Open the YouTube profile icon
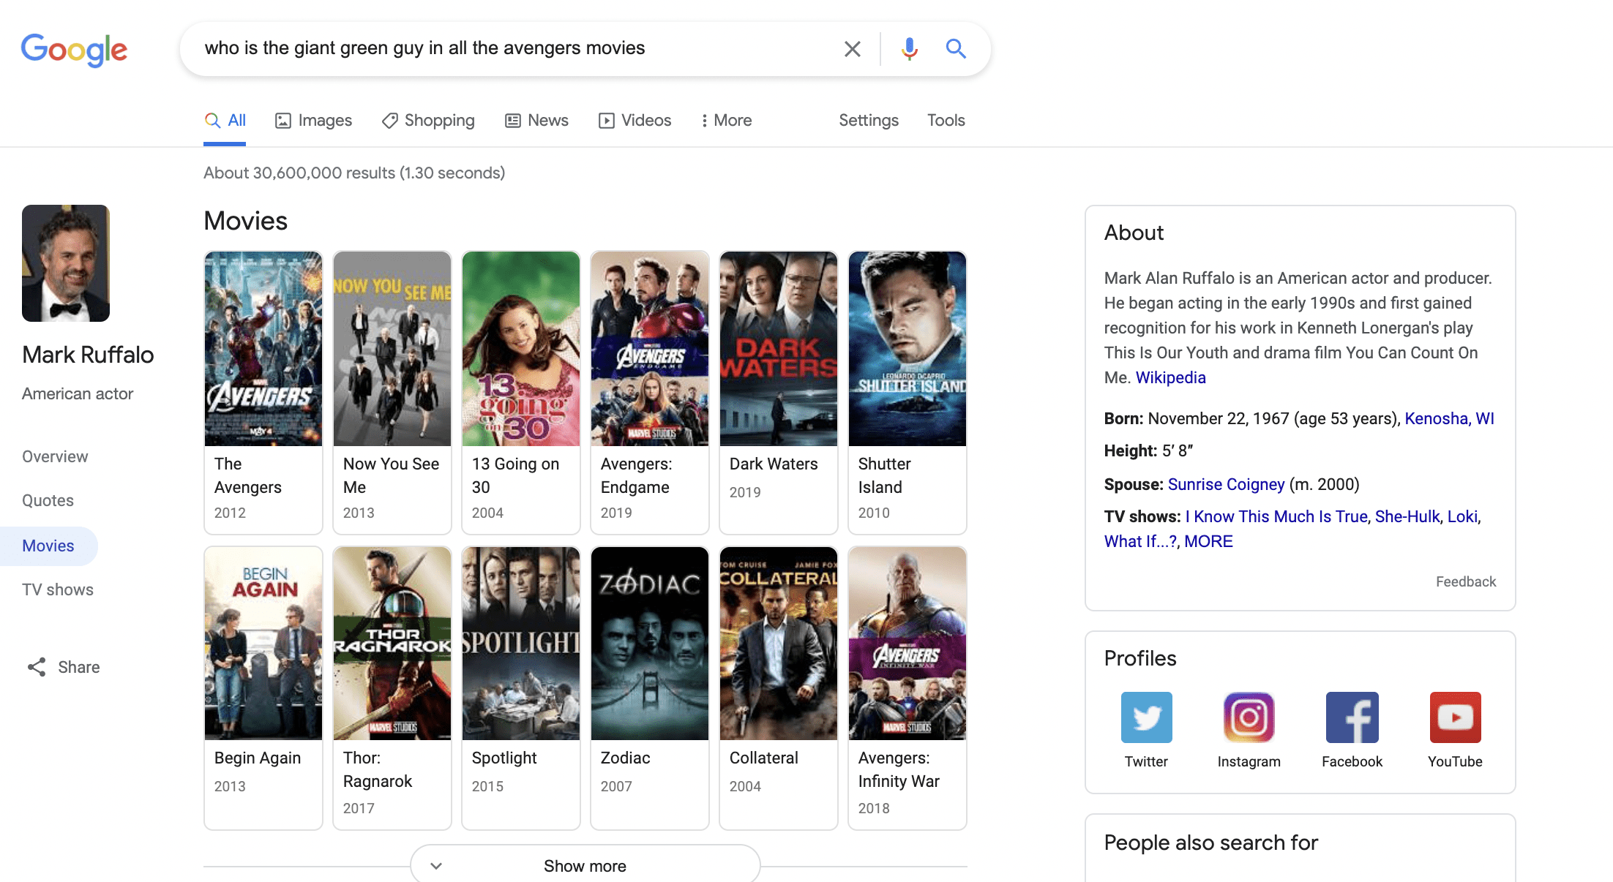This screenshot has width=1613, height=882. [1455, 717]
